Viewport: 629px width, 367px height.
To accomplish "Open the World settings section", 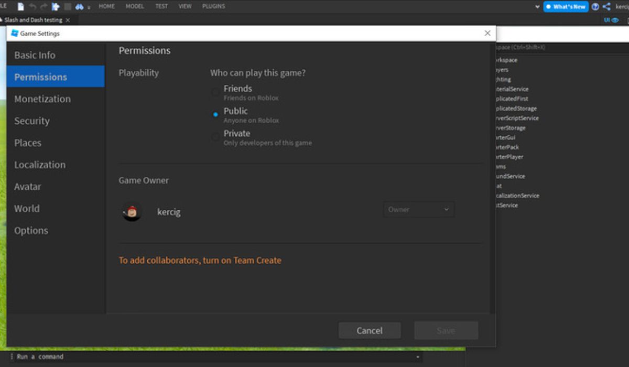I will tap(56, 209).
